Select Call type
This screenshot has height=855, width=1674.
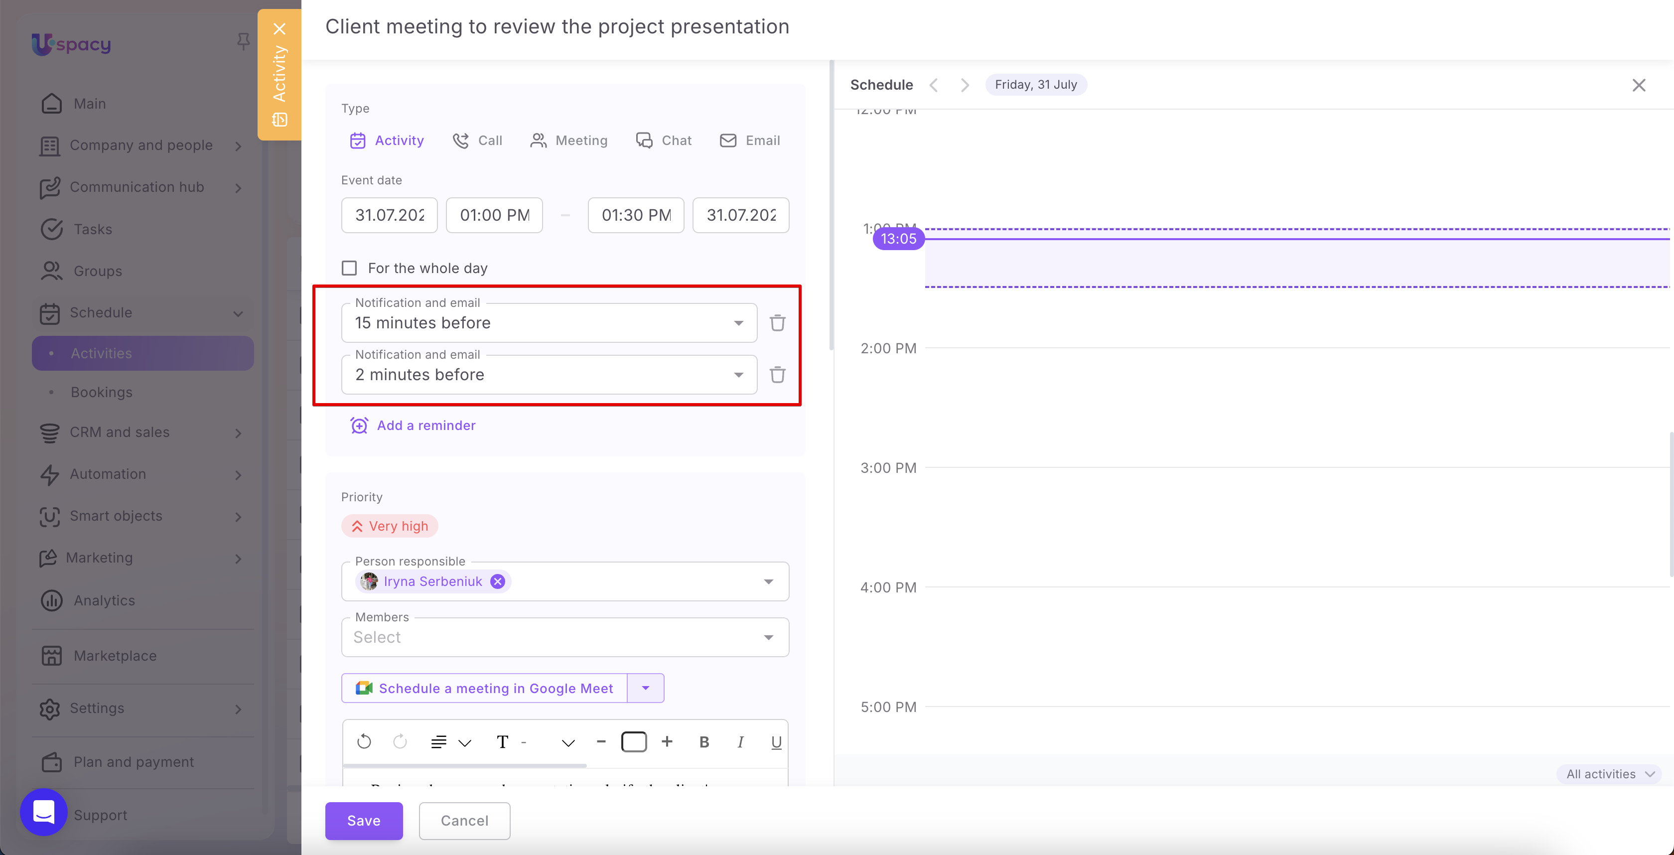point(478,141)
